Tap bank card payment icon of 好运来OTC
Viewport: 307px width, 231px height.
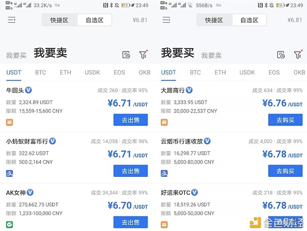(x=164, y=224)
